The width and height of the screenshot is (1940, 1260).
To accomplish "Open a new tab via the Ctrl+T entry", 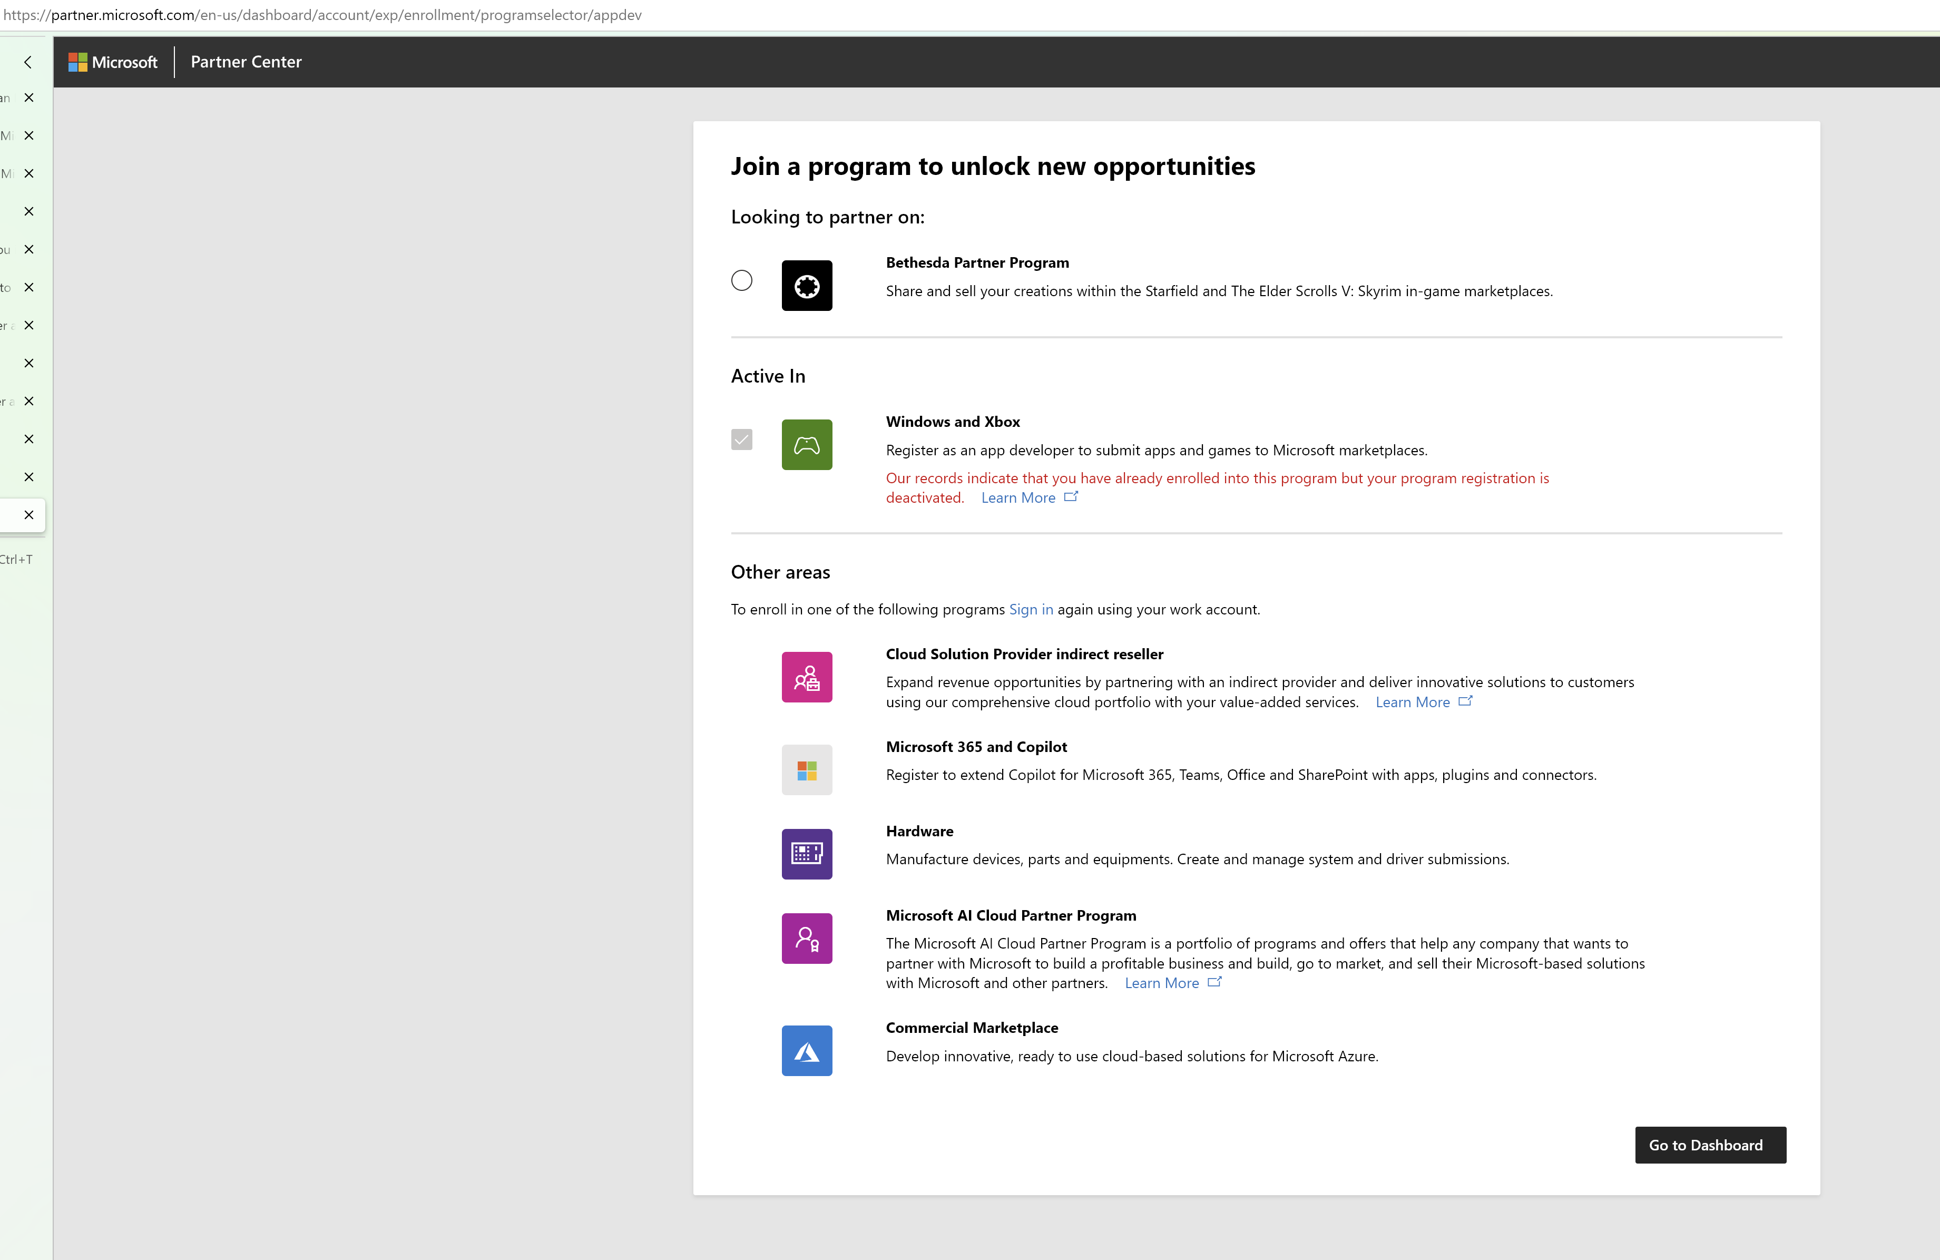I will 16,559.
